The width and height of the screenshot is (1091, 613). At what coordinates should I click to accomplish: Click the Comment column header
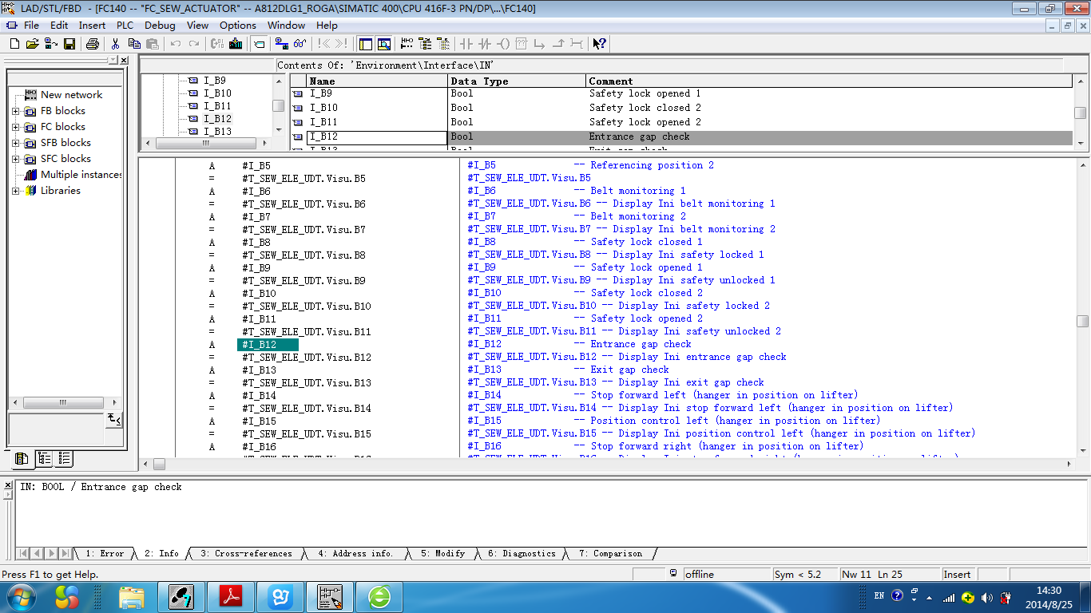829,81
